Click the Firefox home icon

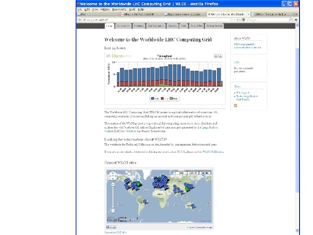coord(296,20)
